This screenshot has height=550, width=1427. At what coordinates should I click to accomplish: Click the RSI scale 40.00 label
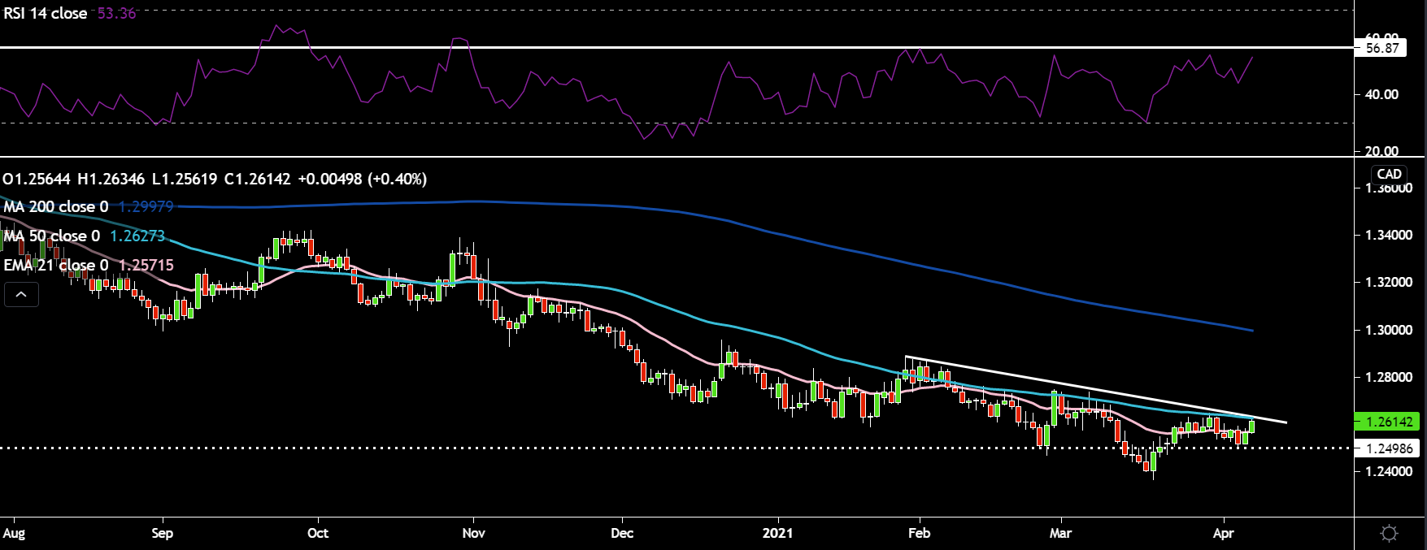coord(1381,95)
